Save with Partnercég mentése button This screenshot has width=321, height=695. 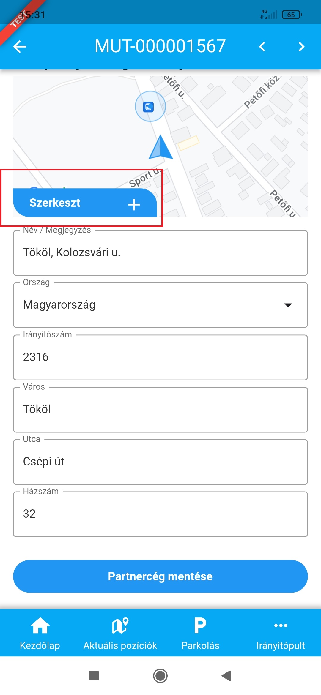[160, 576]
